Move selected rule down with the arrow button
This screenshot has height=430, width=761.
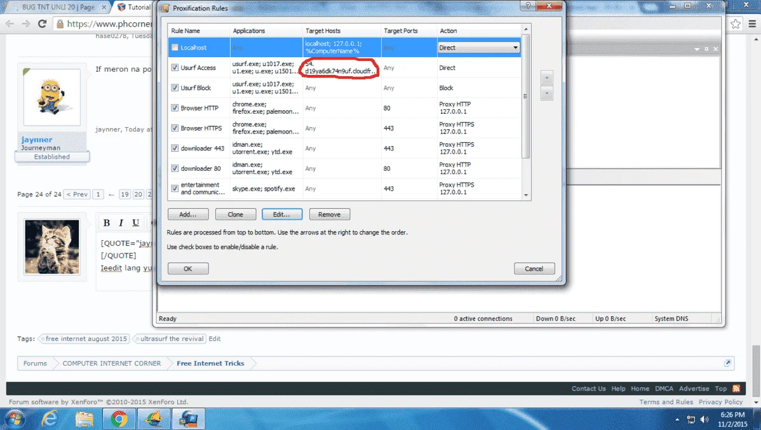point(546,93)
